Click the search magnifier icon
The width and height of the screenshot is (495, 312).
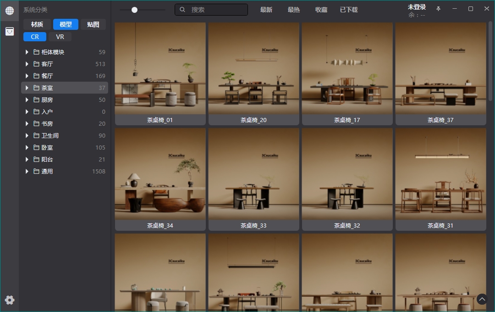182,10
